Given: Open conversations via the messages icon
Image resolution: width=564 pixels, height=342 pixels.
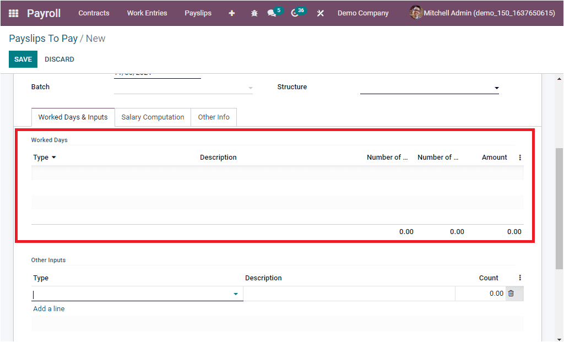Looking at the screenshot, I should [x=273, y=13].
